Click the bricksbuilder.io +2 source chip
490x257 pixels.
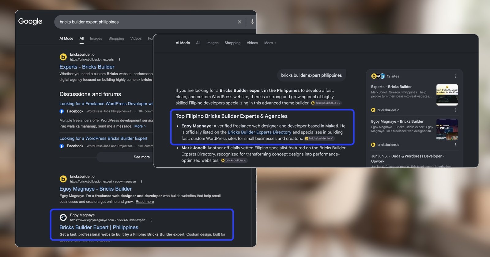click(x=326, y=103)
